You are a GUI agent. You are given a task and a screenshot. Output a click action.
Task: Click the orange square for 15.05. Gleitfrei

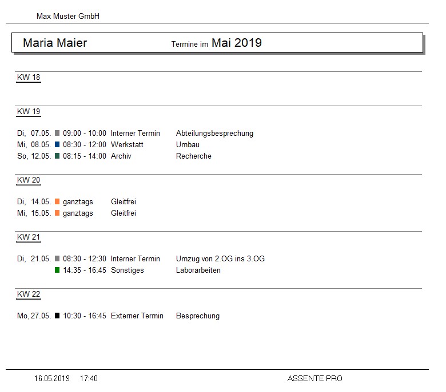click(57, 213)
